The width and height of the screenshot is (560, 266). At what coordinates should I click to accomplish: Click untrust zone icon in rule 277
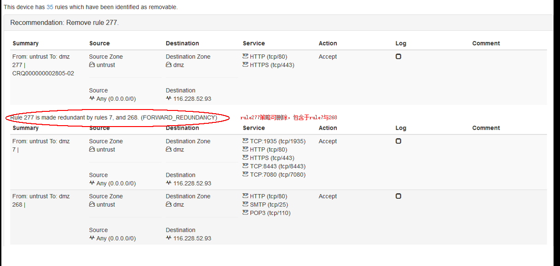(92, 65)
